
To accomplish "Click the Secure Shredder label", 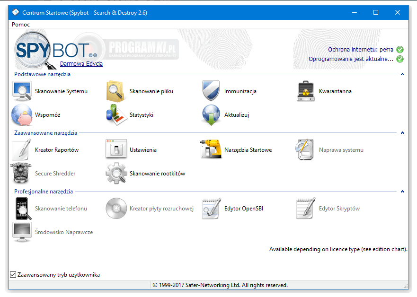I will [55, 174].
